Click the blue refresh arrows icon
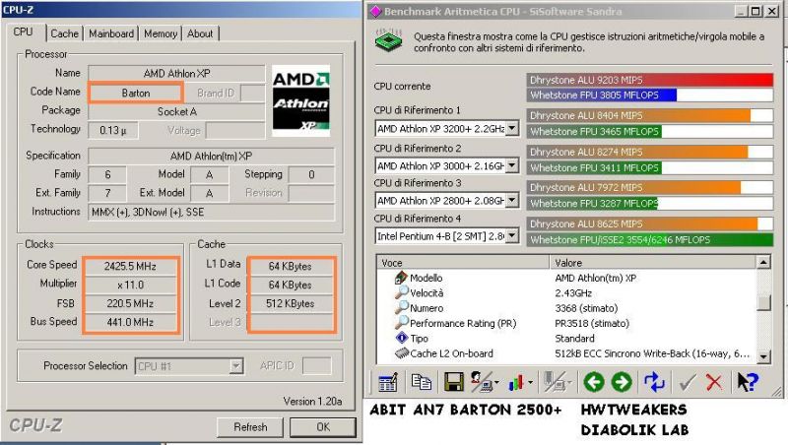 (x=655, y=383)
